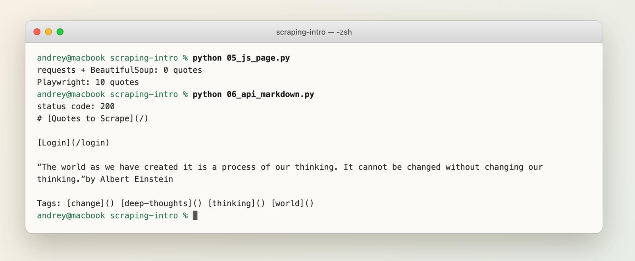The height and width of the screenshot is (261, 635).
Task: Click 'by Albert Einstein' text
Action: click(129, 179)
